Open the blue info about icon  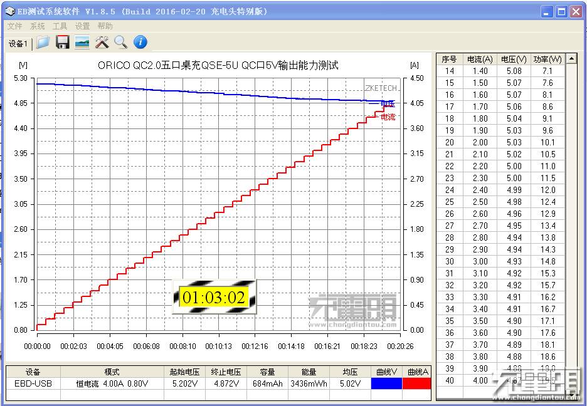pos(140,42)
